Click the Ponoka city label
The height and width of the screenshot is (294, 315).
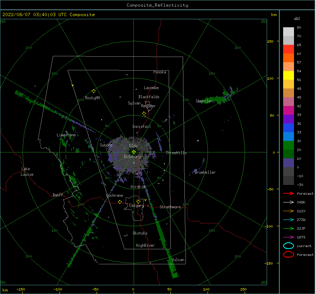point(160,72)
